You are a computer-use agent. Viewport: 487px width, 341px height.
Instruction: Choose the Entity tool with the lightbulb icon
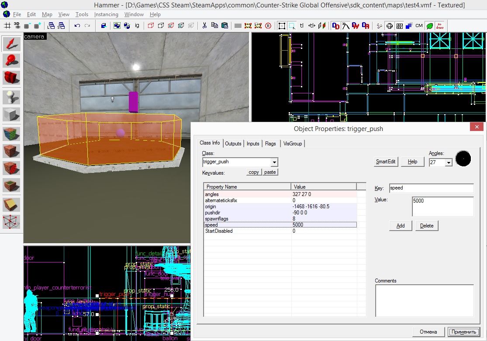pos(12,97)
